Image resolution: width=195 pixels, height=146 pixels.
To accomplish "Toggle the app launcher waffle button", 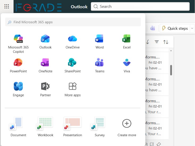I will tap(7, 7).
